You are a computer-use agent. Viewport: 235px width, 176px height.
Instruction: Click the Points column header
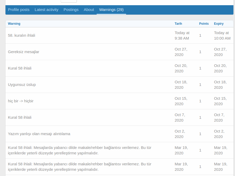tap(204, 24)
